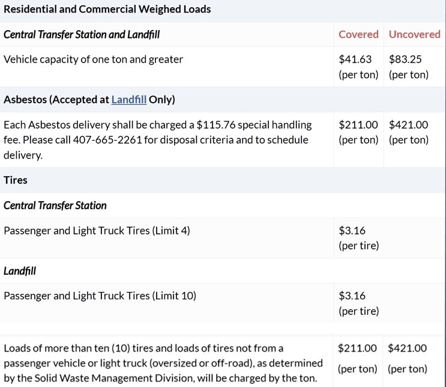This screenshot has width=446, height=387.
Task: Select the Loads of more than ten tires paragraph
Action: click(163, 363)
